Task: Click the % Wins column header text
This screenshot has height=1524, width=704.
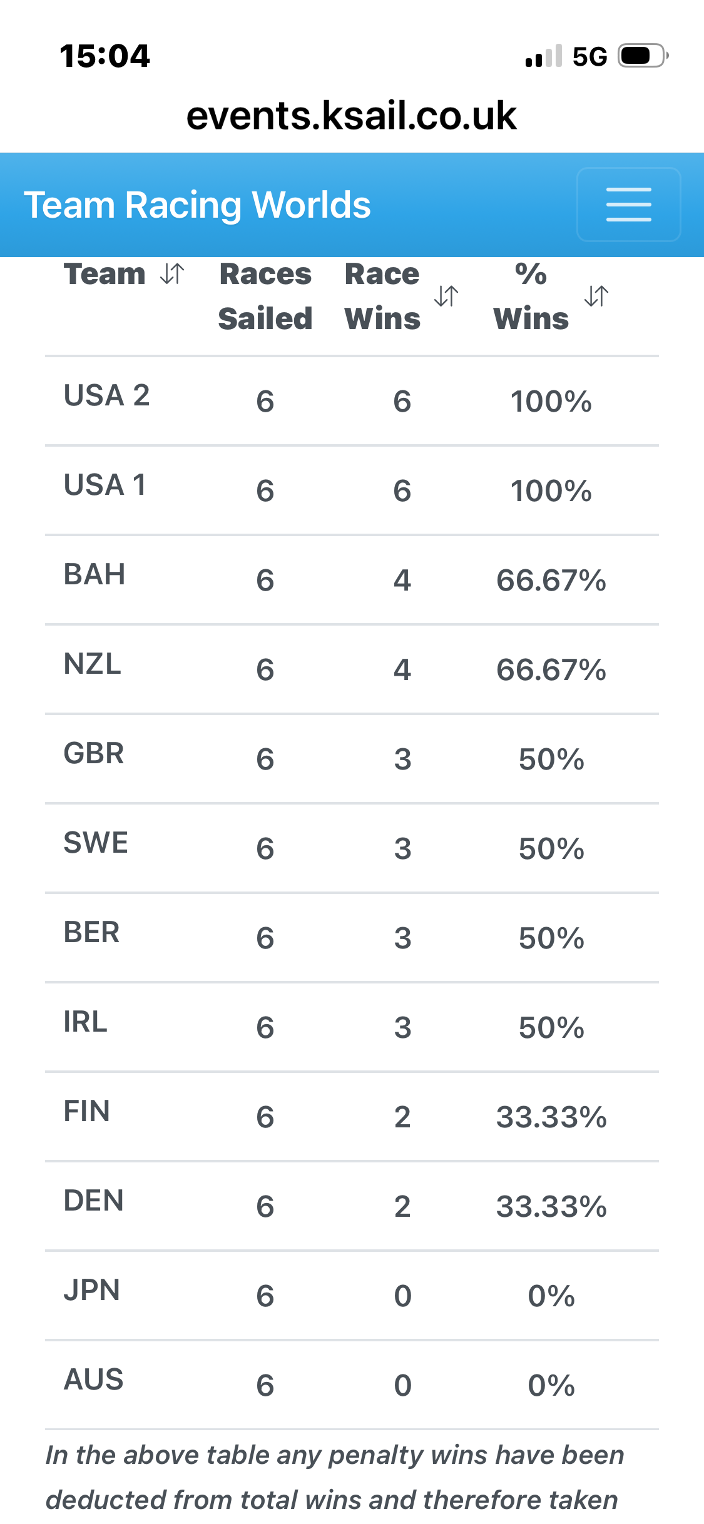Action: click(x=531, y=296)
